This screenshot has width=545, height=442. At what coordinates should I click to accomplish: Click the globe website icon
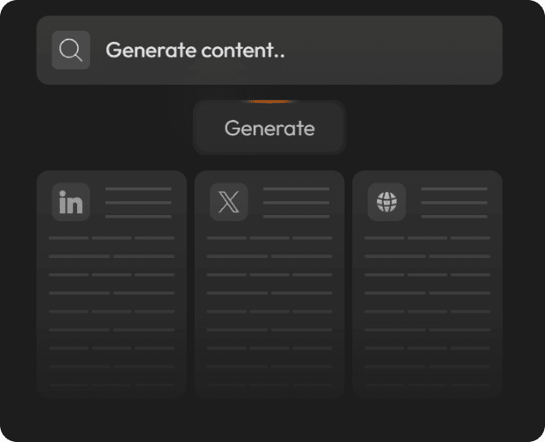386,202
